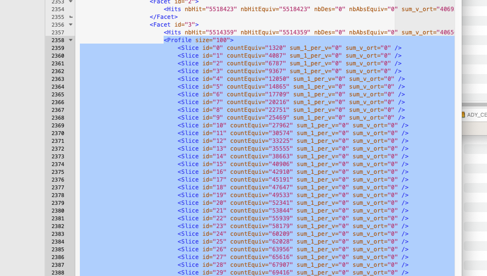
Task: Click line number 2387 in the gutter
Action: (58, 265)
